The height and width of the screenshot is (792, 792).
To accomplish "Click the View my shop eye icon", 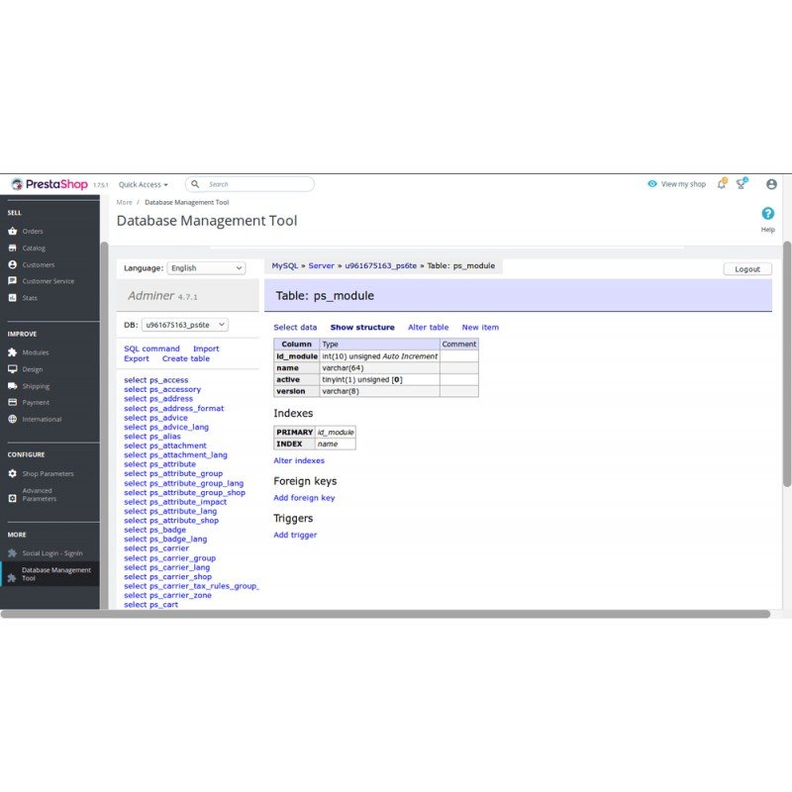I will [652, 184].
